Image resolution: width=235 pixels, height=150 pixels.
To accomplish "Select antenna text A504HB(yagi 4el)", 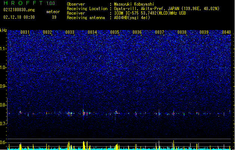I will [132, 18].
